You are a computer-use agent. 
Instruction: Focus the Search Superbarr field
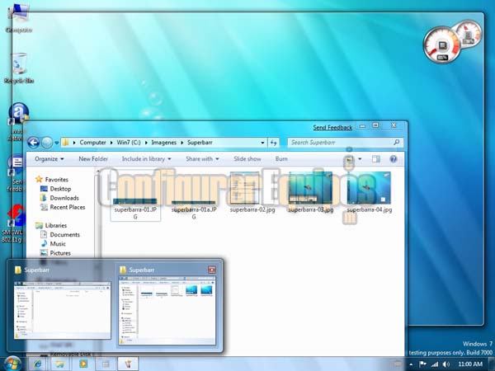(345, 143)
